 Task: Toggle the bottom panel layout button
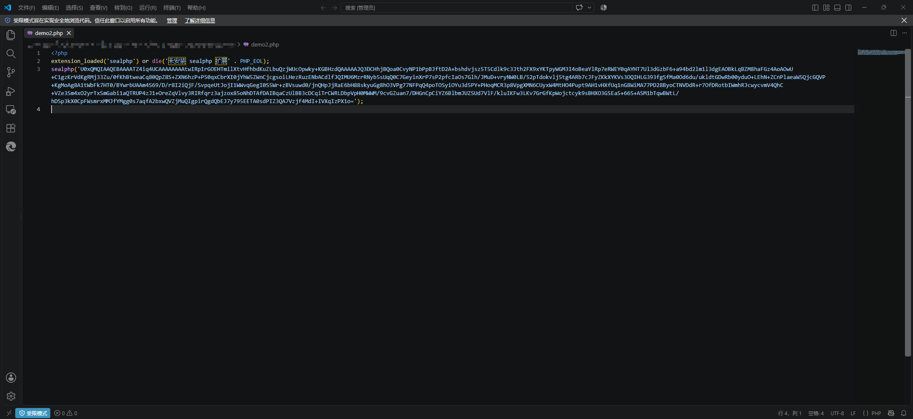coord(837,8)
